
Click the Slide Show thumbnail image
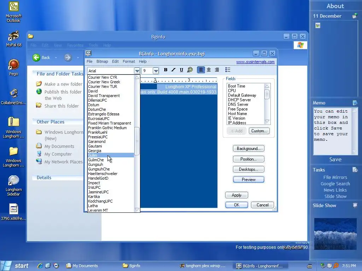tap(335, 234)
